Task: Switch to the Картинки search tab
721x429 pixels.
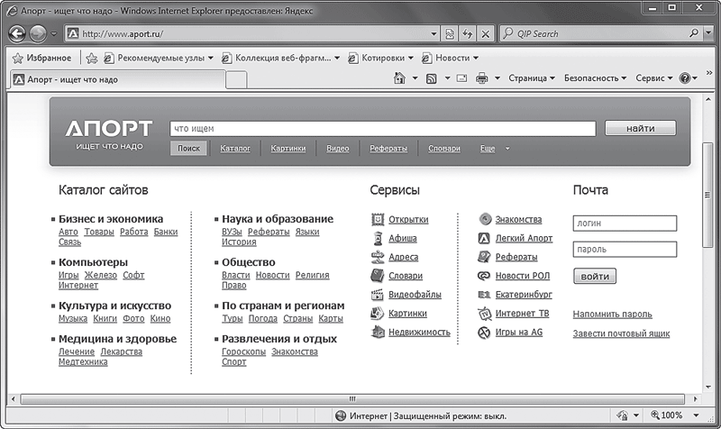Action: [x=287, y=149]
